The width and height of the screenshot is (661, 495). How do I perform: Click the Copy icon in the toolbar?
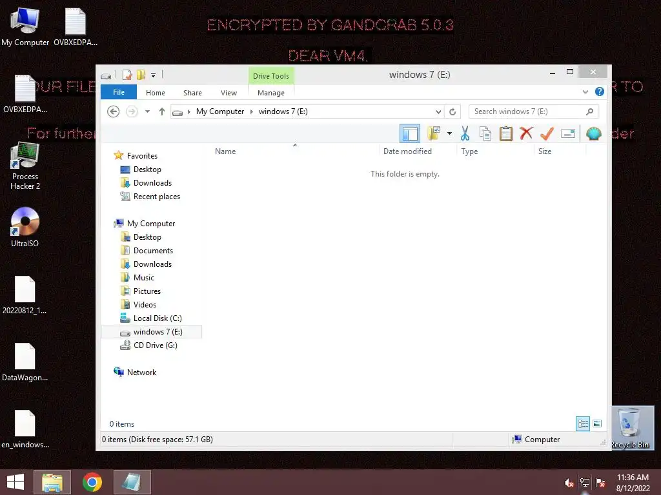[485, 134]
